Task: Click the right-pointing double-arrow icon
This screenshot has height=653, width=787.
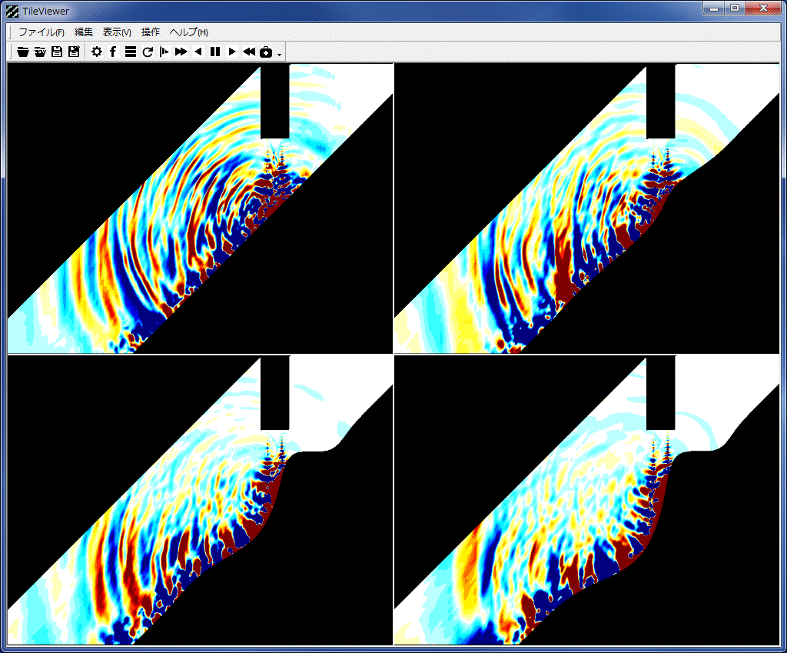Action: [x=181, y=52]
